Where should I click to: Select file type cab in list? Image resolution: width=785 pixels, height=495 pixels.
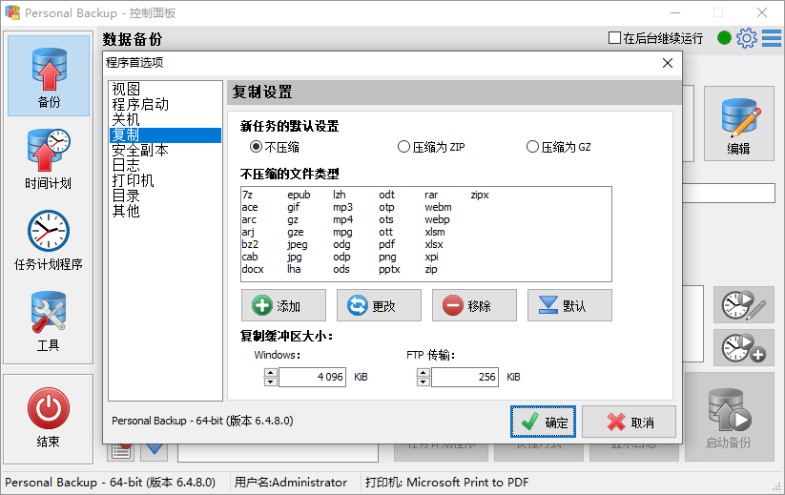pyautogui.click(x=250, y=257)
